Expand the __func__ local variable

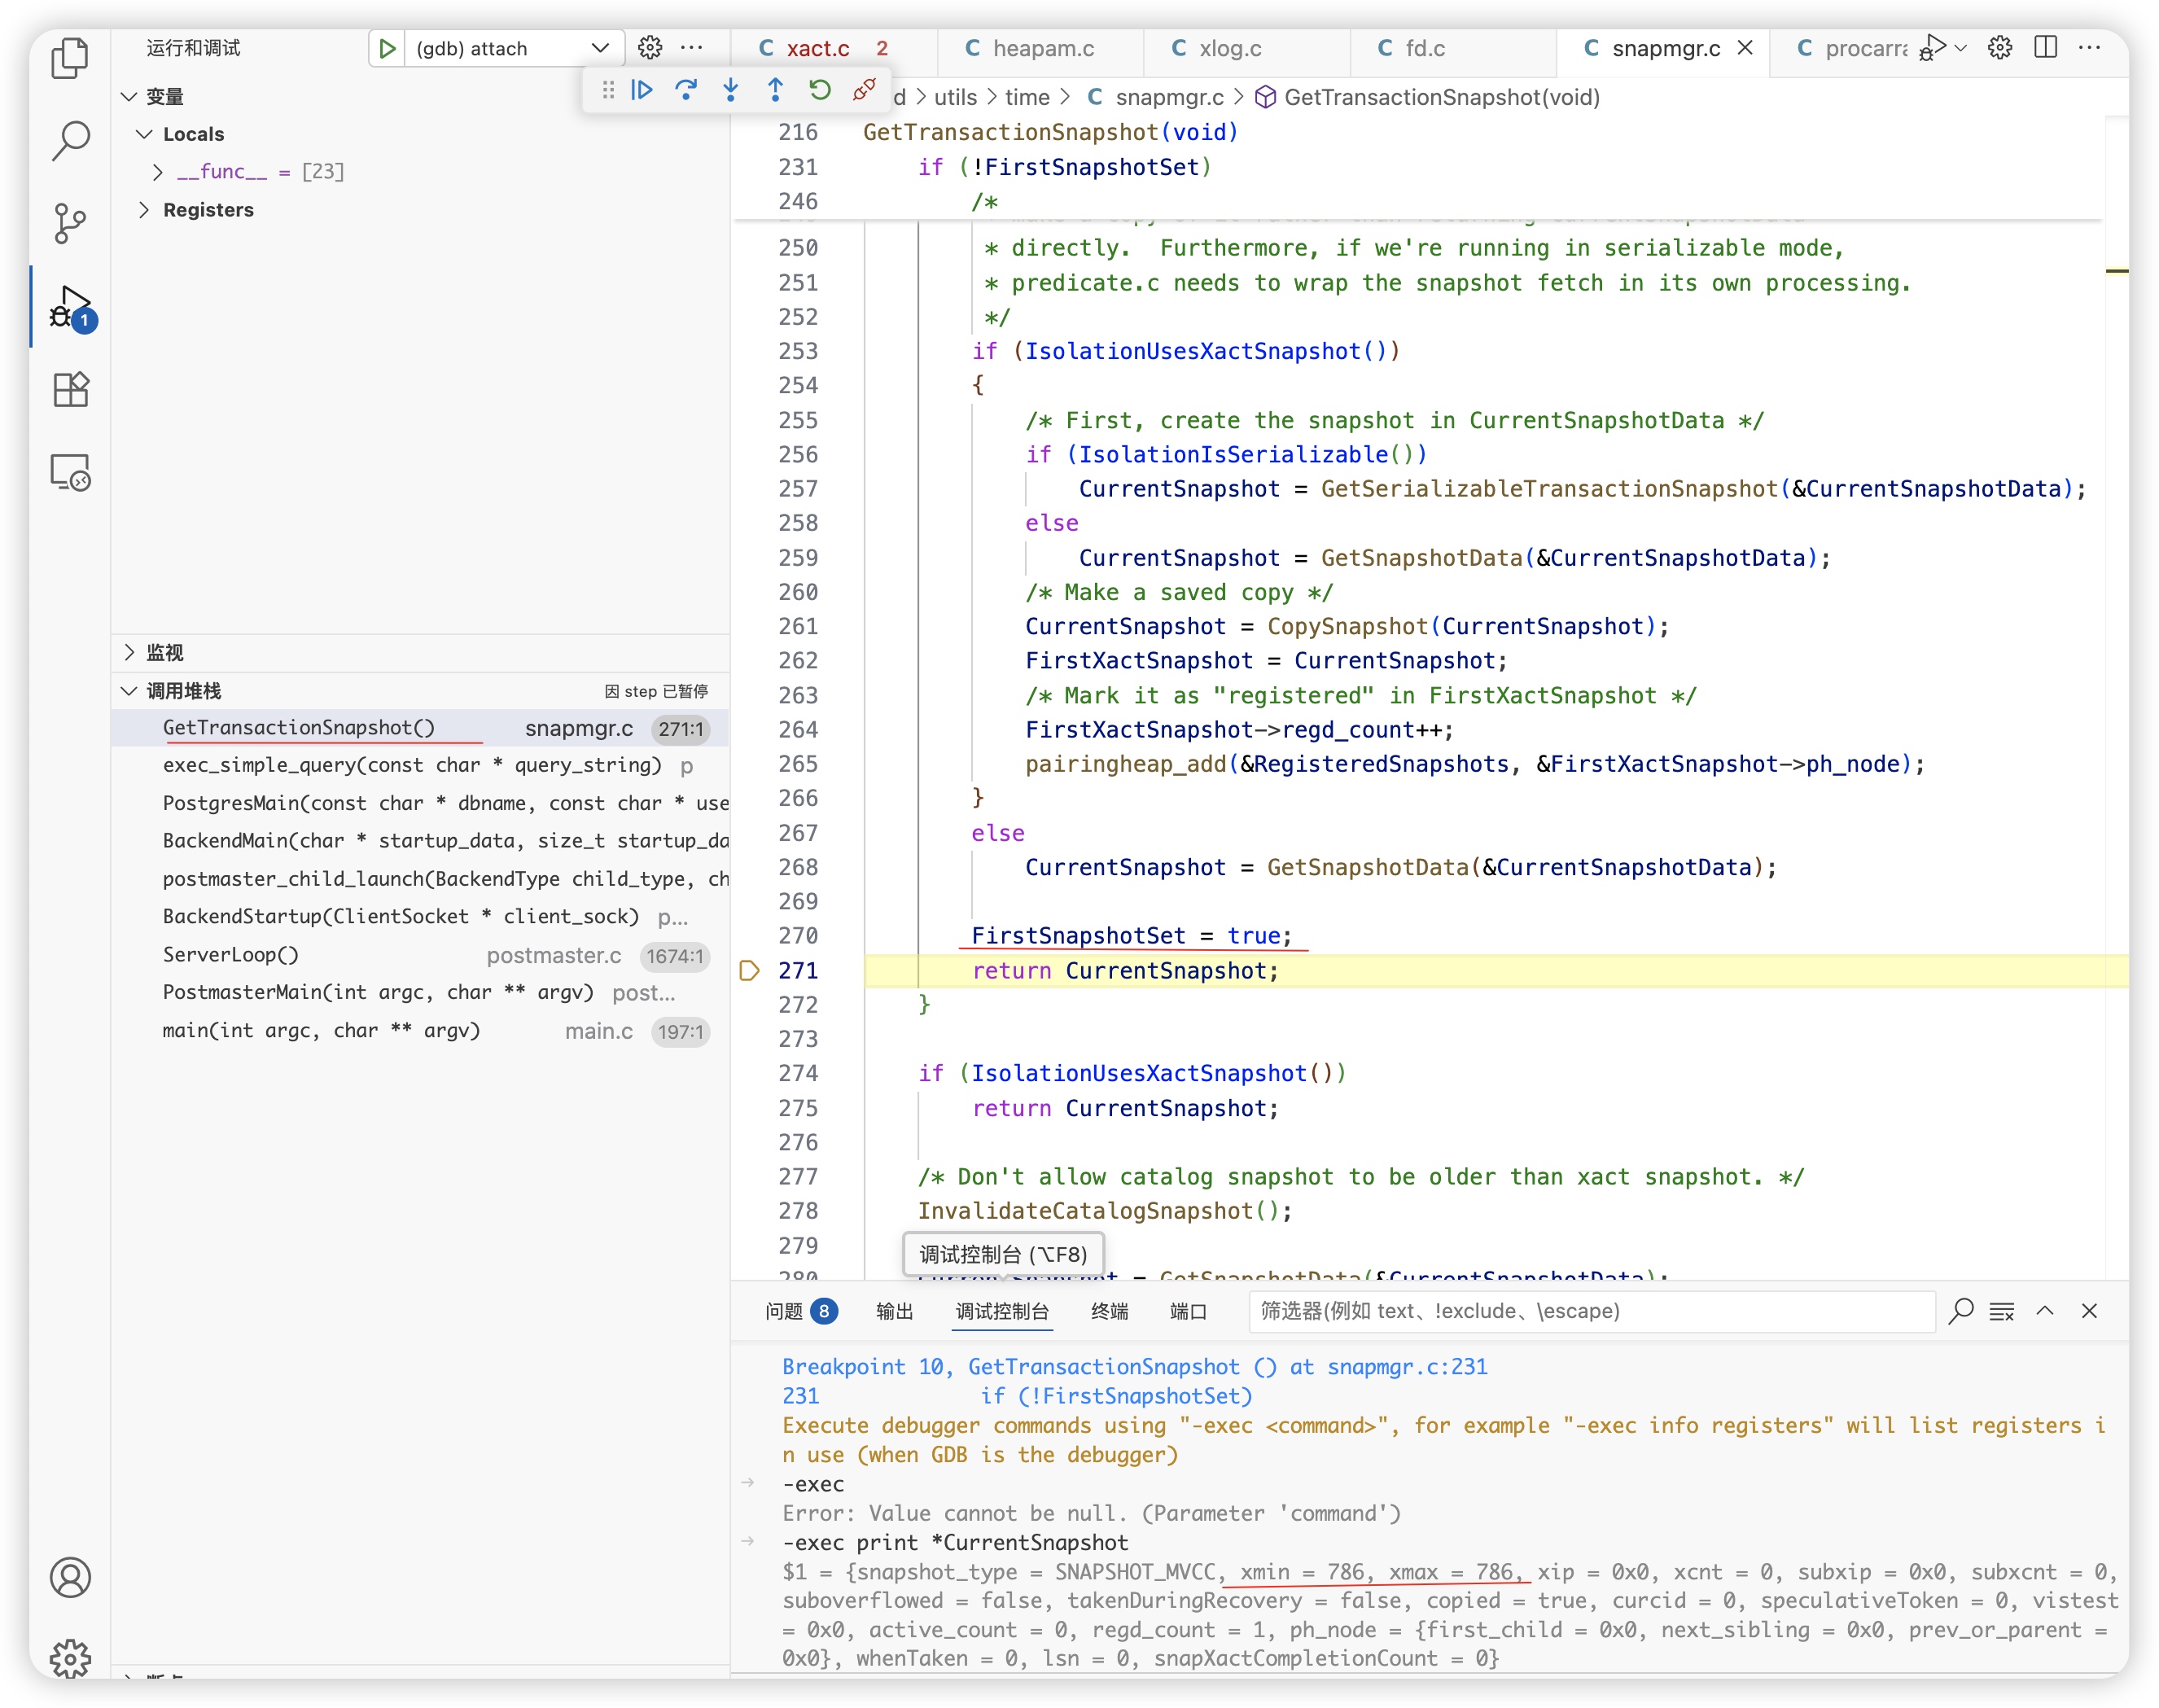pos(158,172)
